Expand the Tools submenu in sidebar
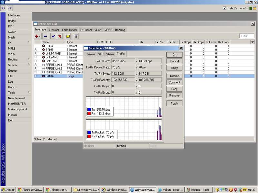The width and height of the screenshot is (258, 193). pyautogui.click(x=29, y=92)
